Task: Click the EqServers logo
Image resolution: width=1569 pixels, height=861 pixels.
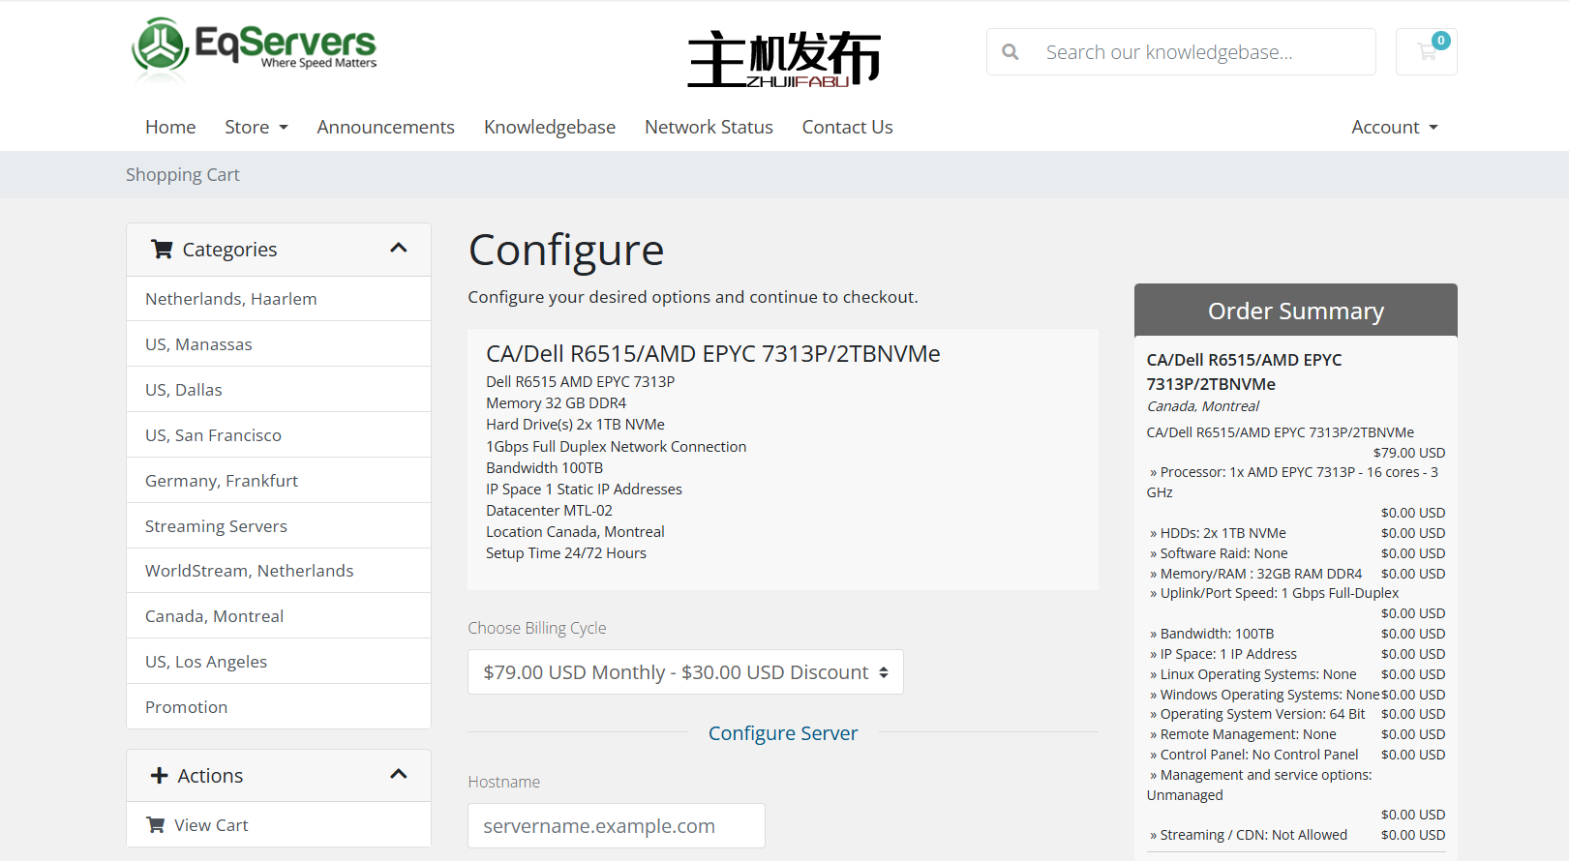Action: [x=254, y=46]
